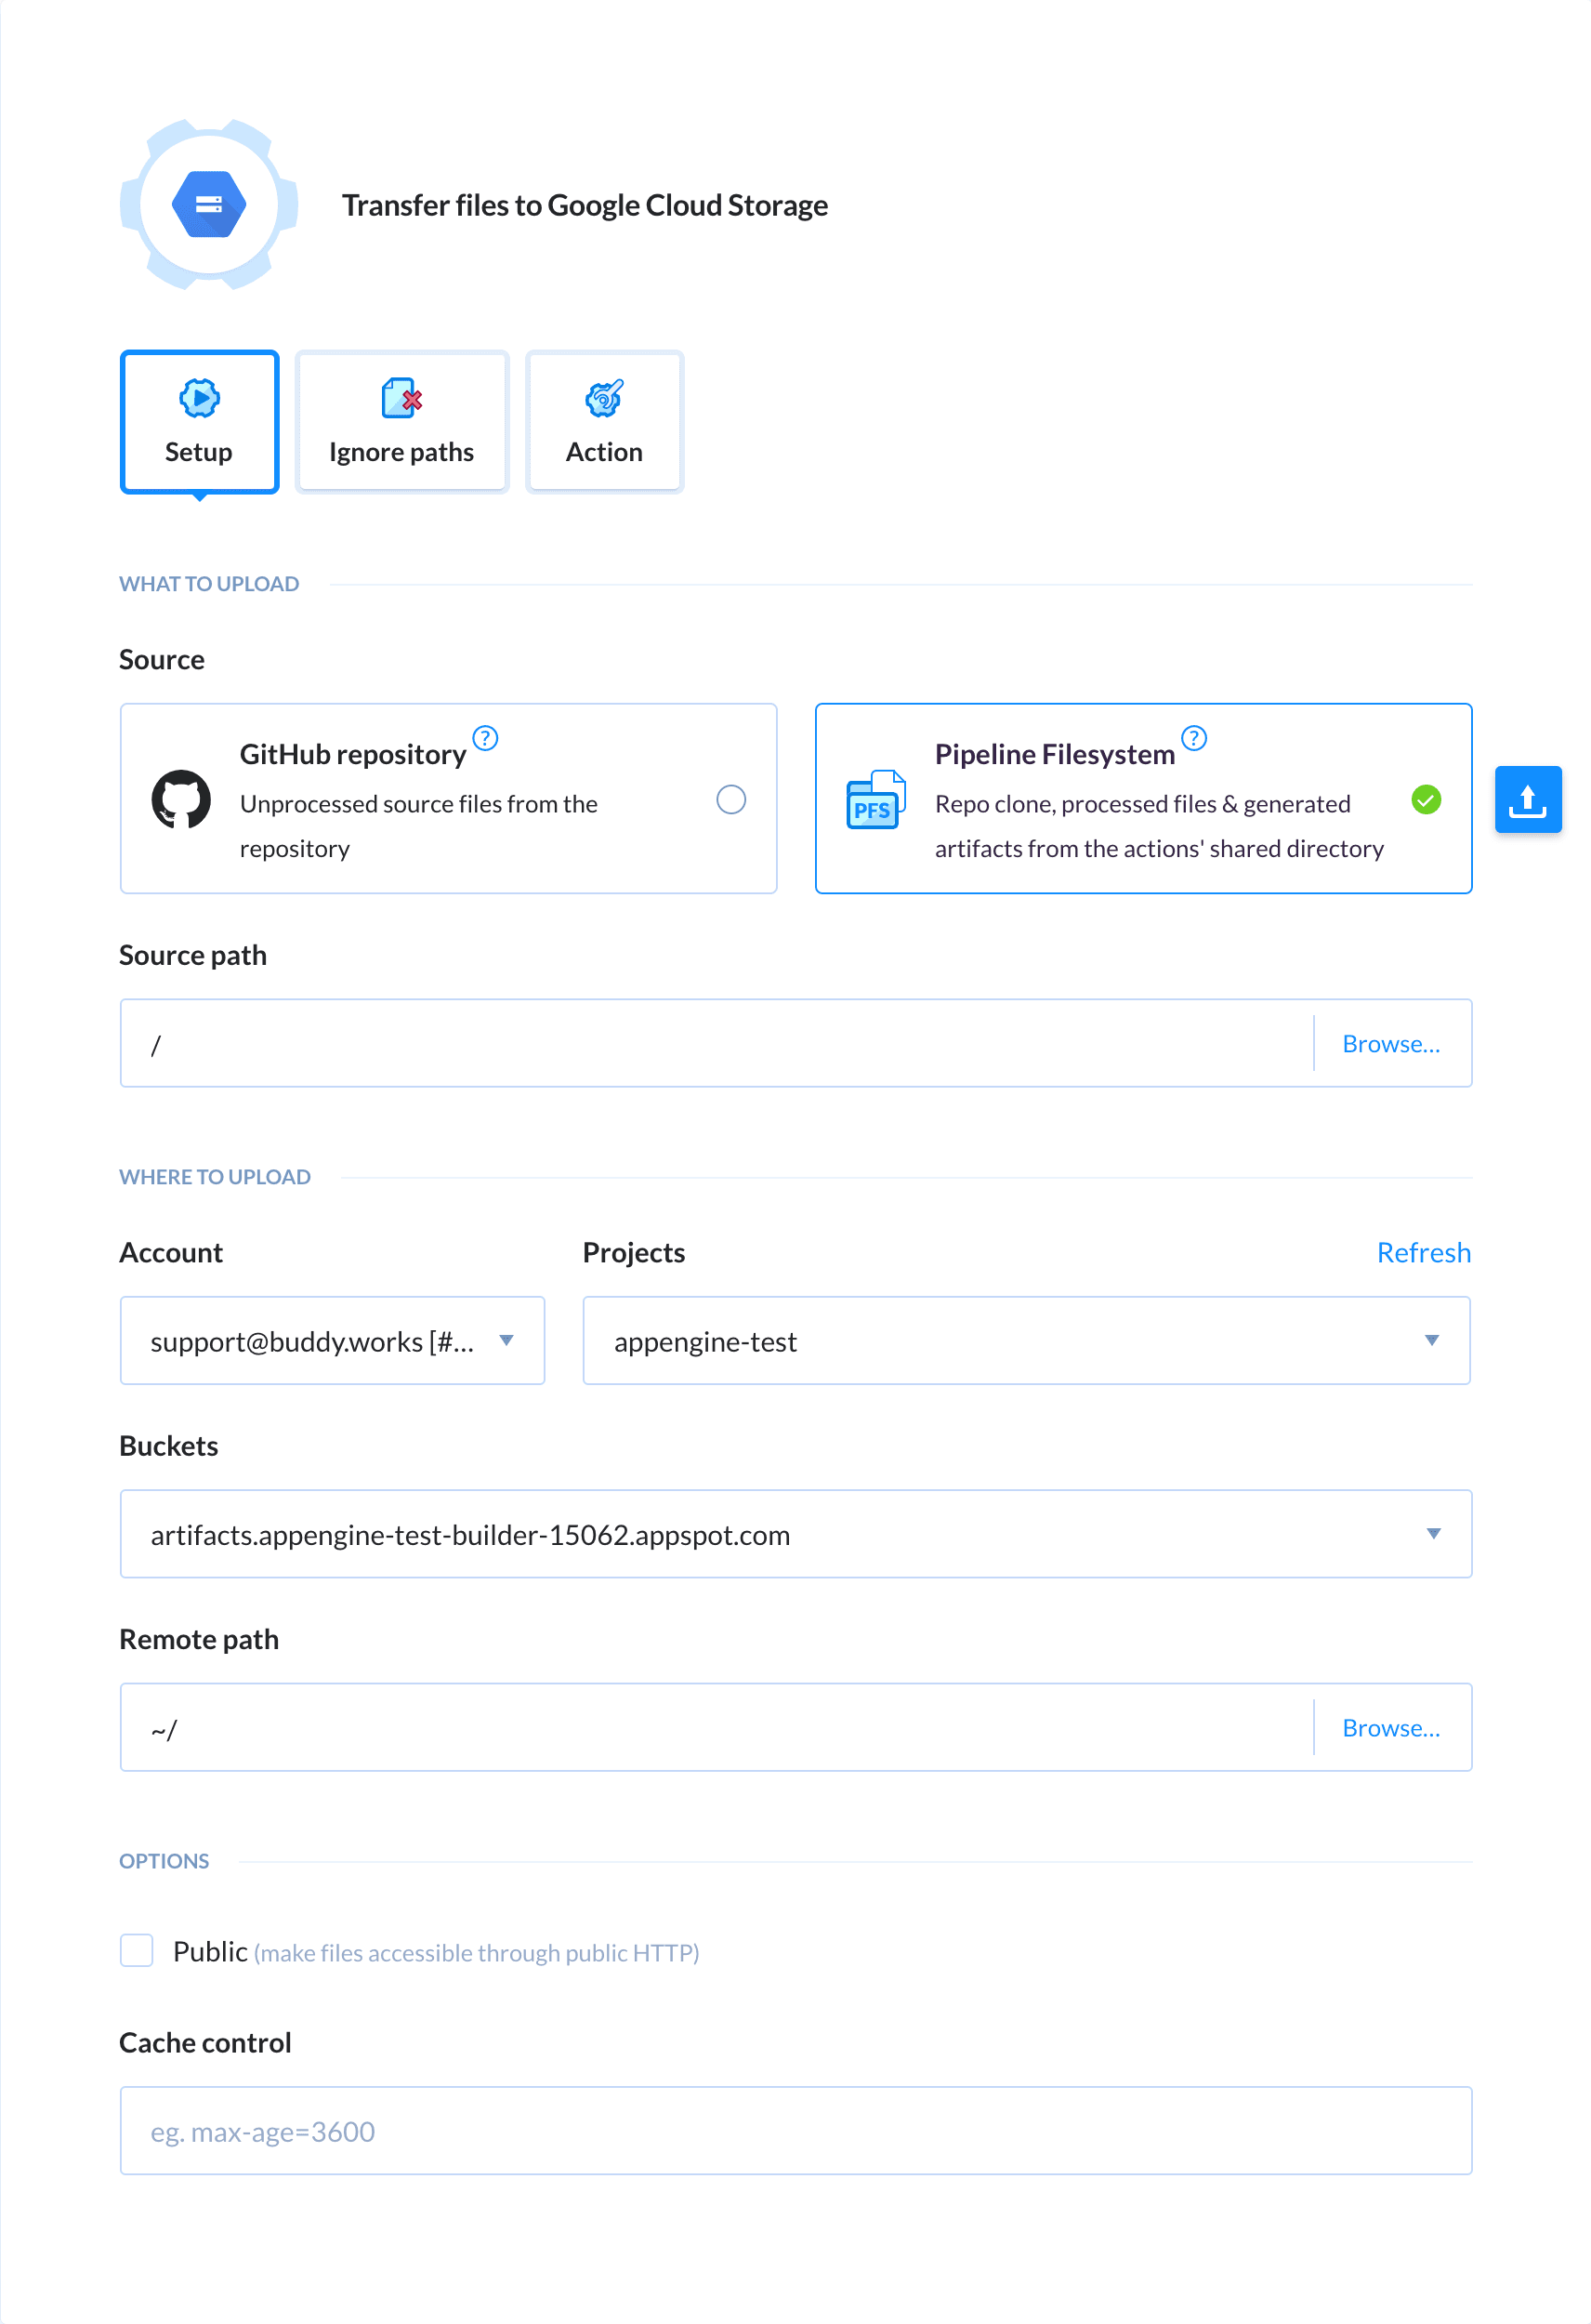The width and height of the screenshot is (1591, 2324).
Task: Select the GitHub repository source option
Action: pos(732,799)
